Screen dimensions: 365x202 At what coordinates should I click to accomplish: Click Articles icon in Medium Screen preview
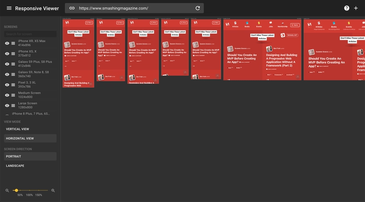pos(235,23)
